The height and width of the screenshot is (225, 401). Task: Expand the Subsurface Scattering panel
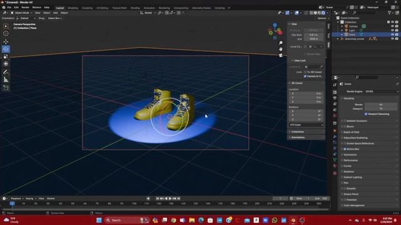[355, 137]
